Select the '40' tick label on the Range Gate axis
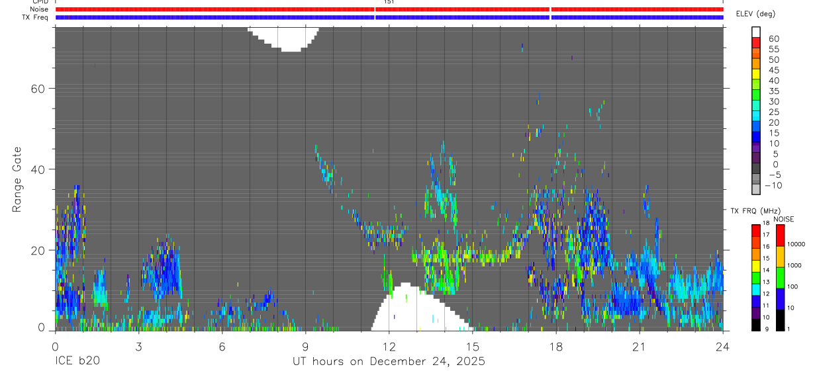The height and width of the screenshot is (375, 813). 39,169
